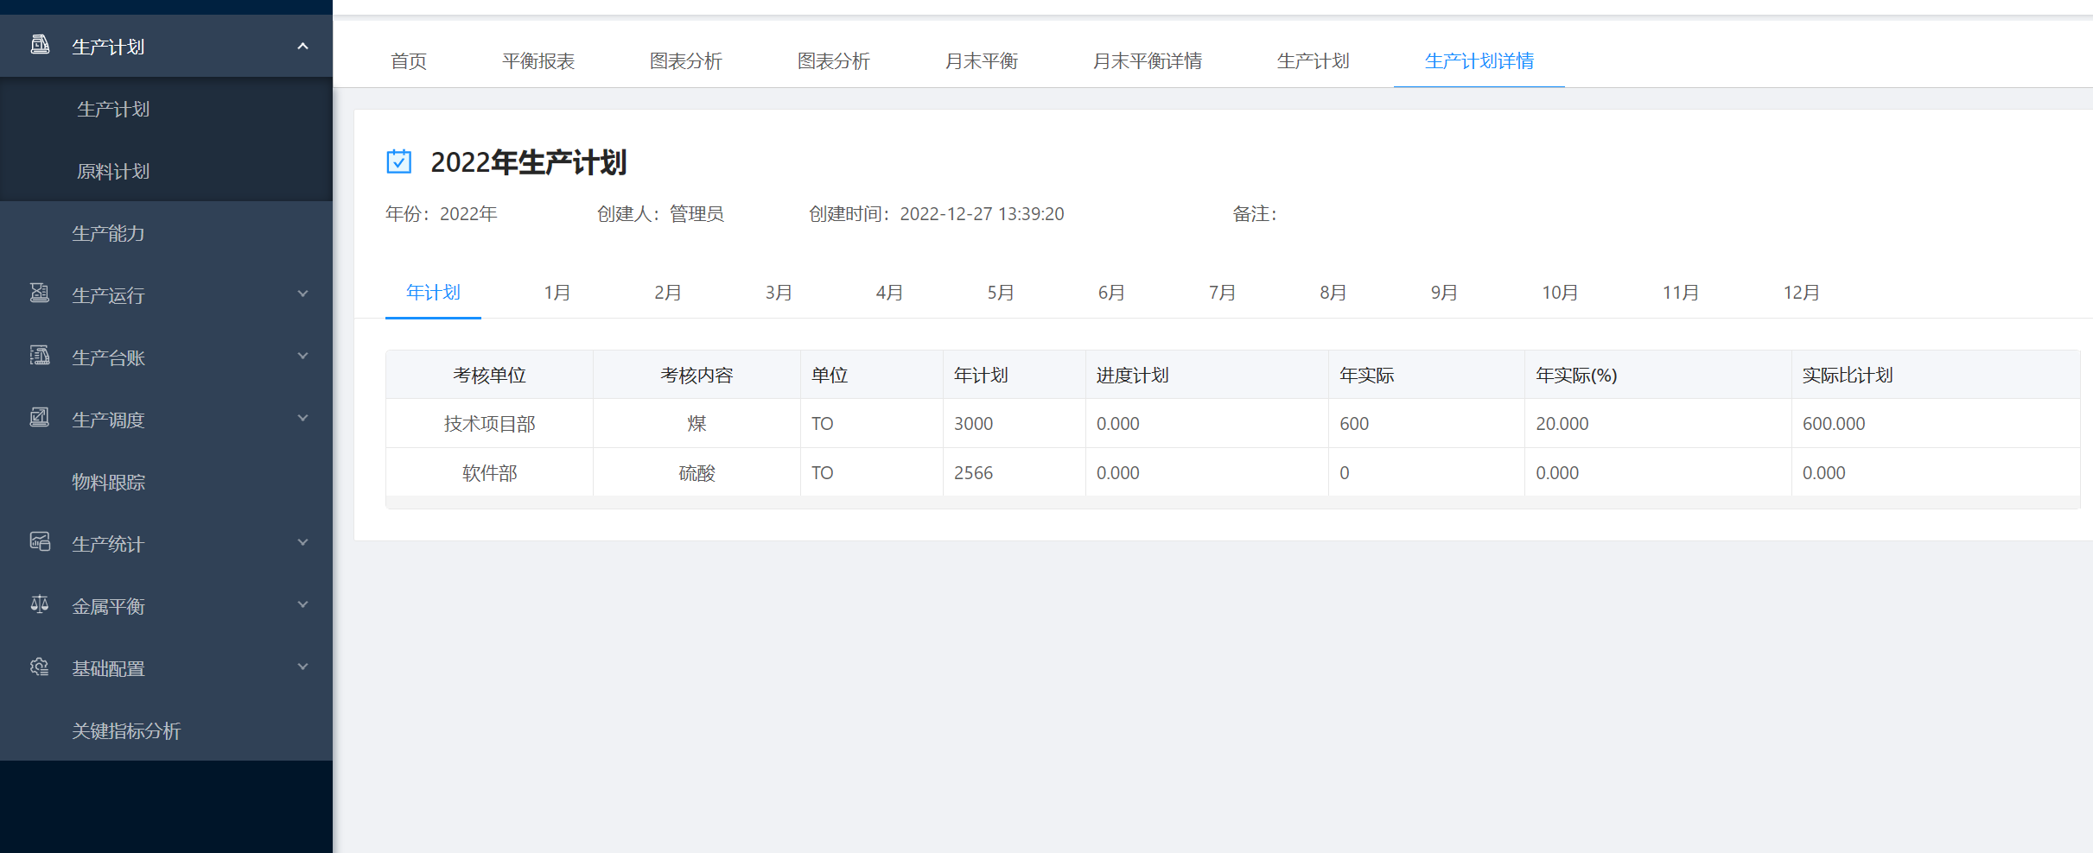2093x853 pixels.
Task: Expand the 生产调度 menu chevron
Action: click(302, 419)
